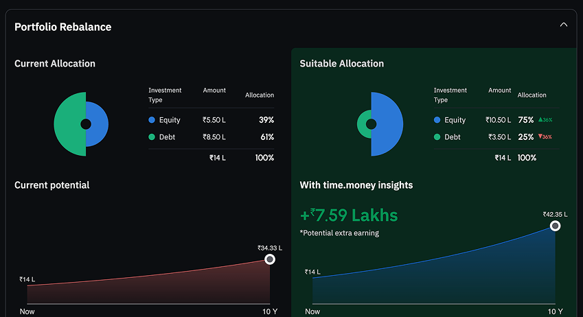Collapse the Portfolio Rebalance panel chevron

click(x=564, y=25)
